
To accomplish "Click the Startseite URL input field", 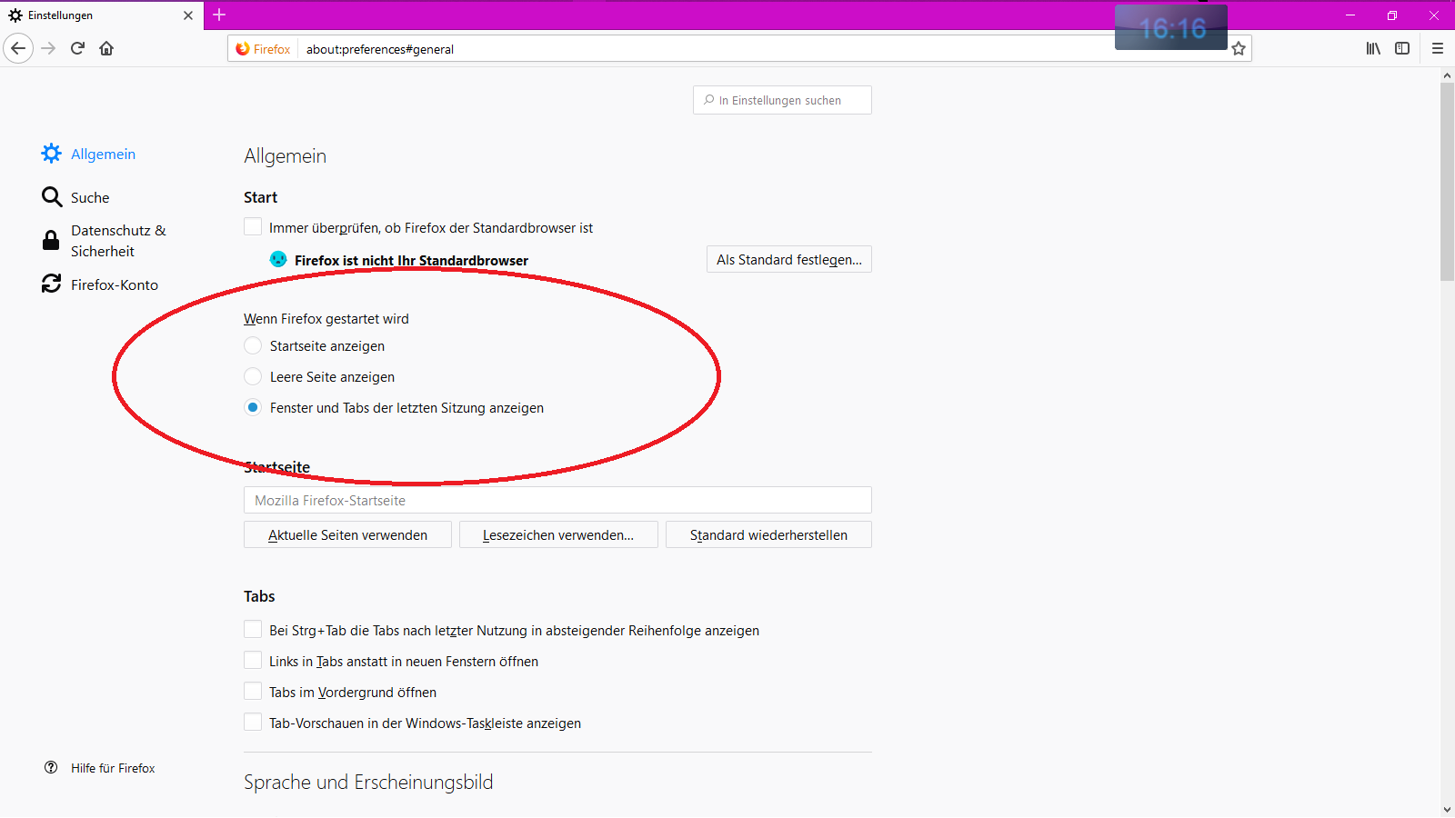I will 557,500.
